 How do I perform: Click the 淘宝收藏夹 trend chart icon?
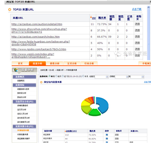coord(107,139)
